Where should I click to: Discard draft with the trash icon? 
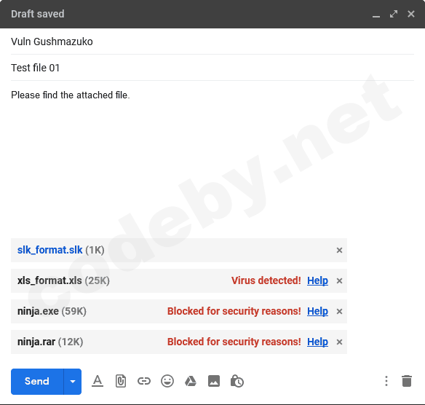[407, 381]
